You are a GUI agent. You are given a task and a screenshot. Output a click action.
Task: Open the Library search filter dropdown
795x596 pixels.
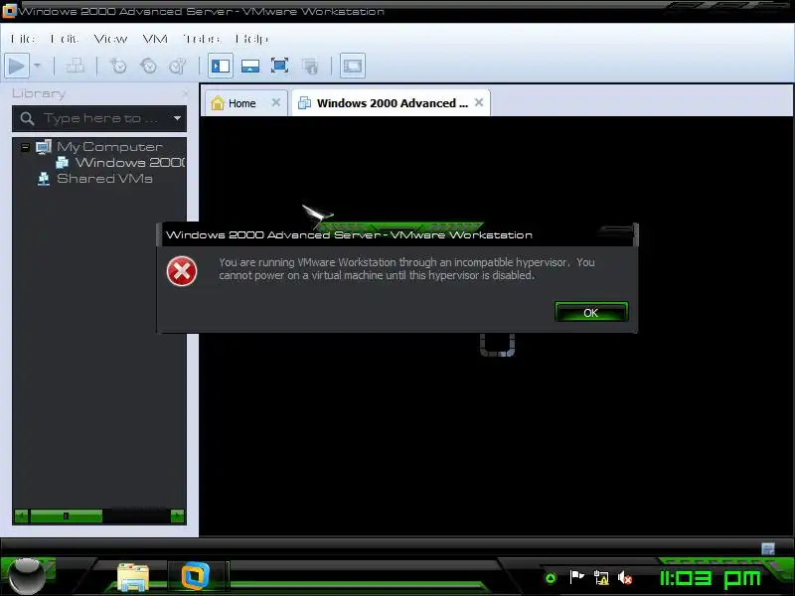[177, 118]
